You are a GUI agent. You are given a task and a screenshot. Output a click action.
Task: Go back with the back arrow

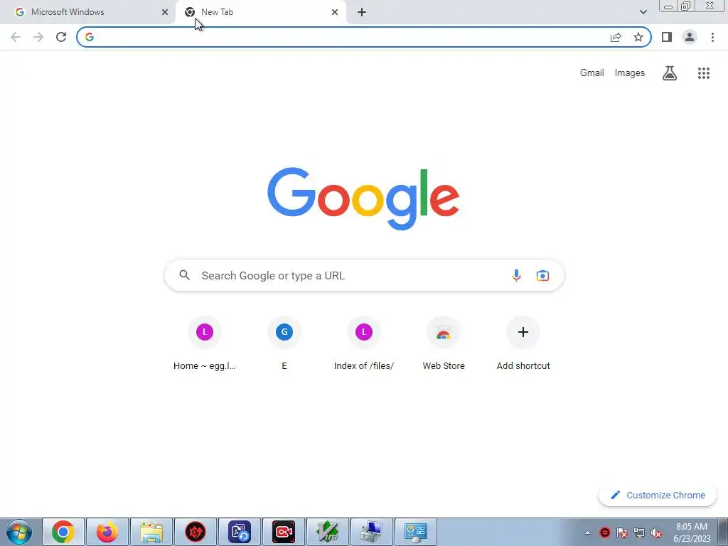coord(16,37)
